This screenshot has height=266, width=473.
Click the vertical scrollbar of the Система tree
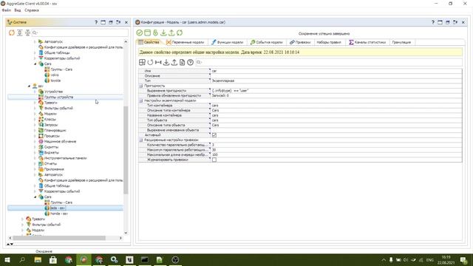[126, 149]
